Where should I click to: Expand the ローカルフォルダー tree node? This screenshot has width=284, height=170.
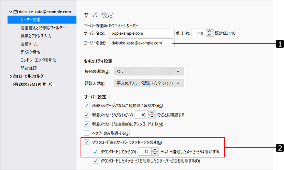coord(11,76)
